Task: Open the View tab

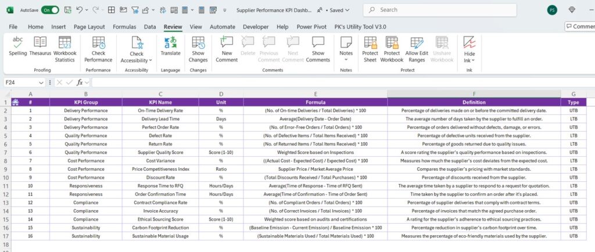Action: pyautogui.click(x=196, y=27)
